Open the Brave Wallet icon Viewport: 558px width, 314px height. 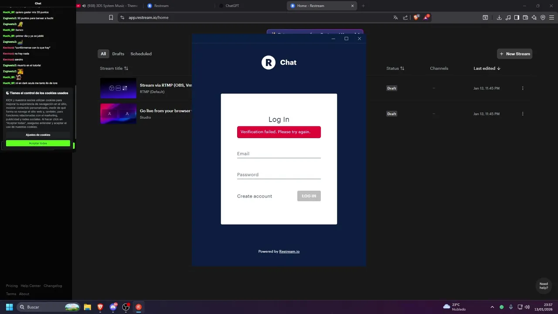pyautogui.click(x=525, y=17)
